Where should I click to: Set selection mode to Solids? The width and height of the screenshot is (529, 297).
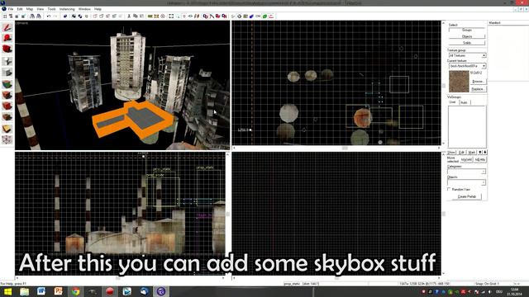pos(467,43)
